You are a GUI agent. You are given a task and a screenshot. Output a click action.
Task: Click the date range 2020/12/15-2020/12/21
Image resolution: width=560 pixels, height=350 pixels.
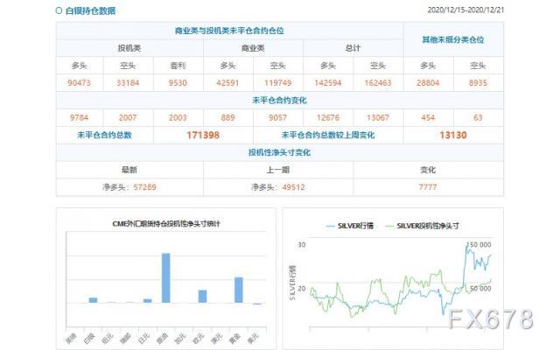(x=465, y=10)
